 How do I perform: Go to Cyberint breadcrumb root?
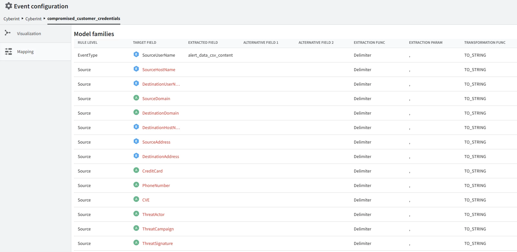(12, 19)
